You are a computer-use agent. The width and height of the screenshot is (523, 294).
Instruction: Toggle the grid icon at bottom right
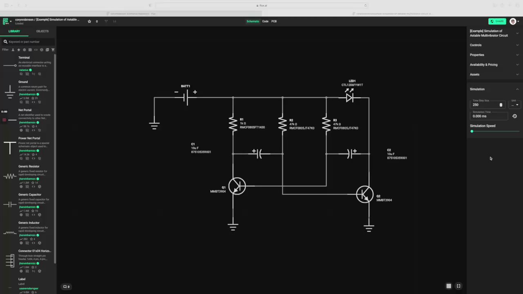point(449,286)
